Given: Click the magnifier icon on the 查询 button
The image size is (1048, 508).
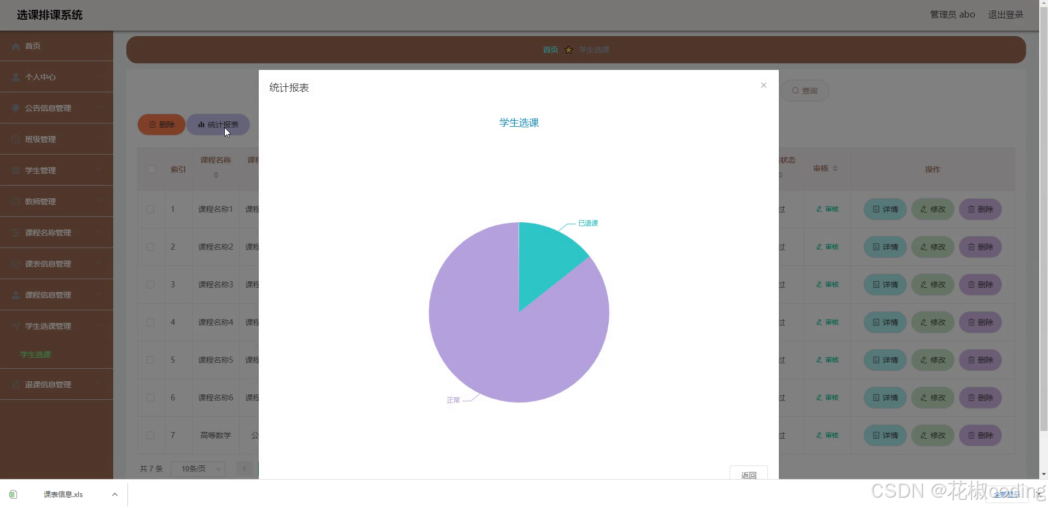Looking at the screenshot, I should click(796, 90).
